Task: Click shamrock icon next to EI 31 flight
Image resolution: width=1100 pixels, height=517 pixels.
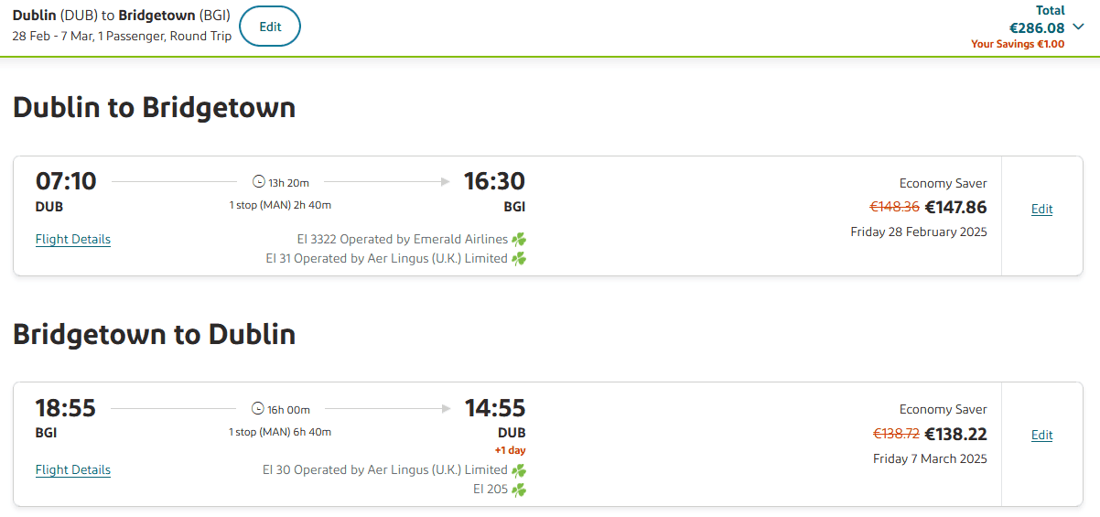Action: point(519,259)
